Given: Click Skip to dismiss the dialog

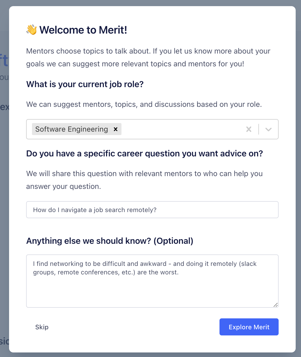Looking at the screenshot, I should click(x=42, y=327).
